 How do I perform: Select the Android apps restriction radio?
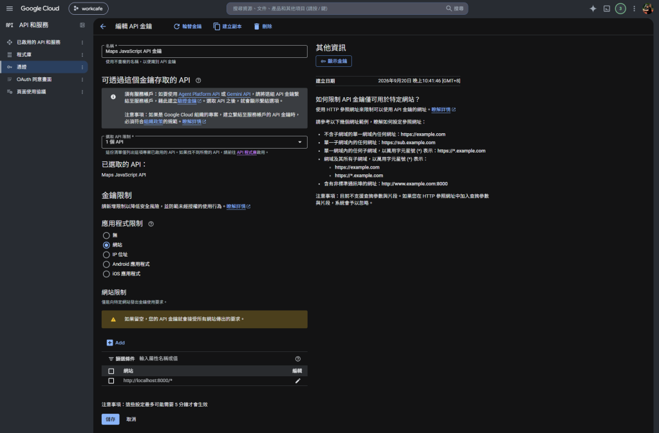[106, 264]
